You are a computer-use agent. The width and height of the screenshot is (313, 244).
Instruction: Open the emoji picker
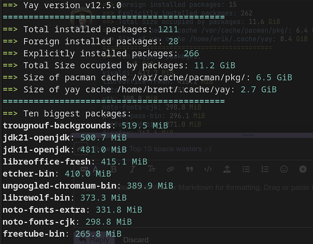click(x=284, y=169)
